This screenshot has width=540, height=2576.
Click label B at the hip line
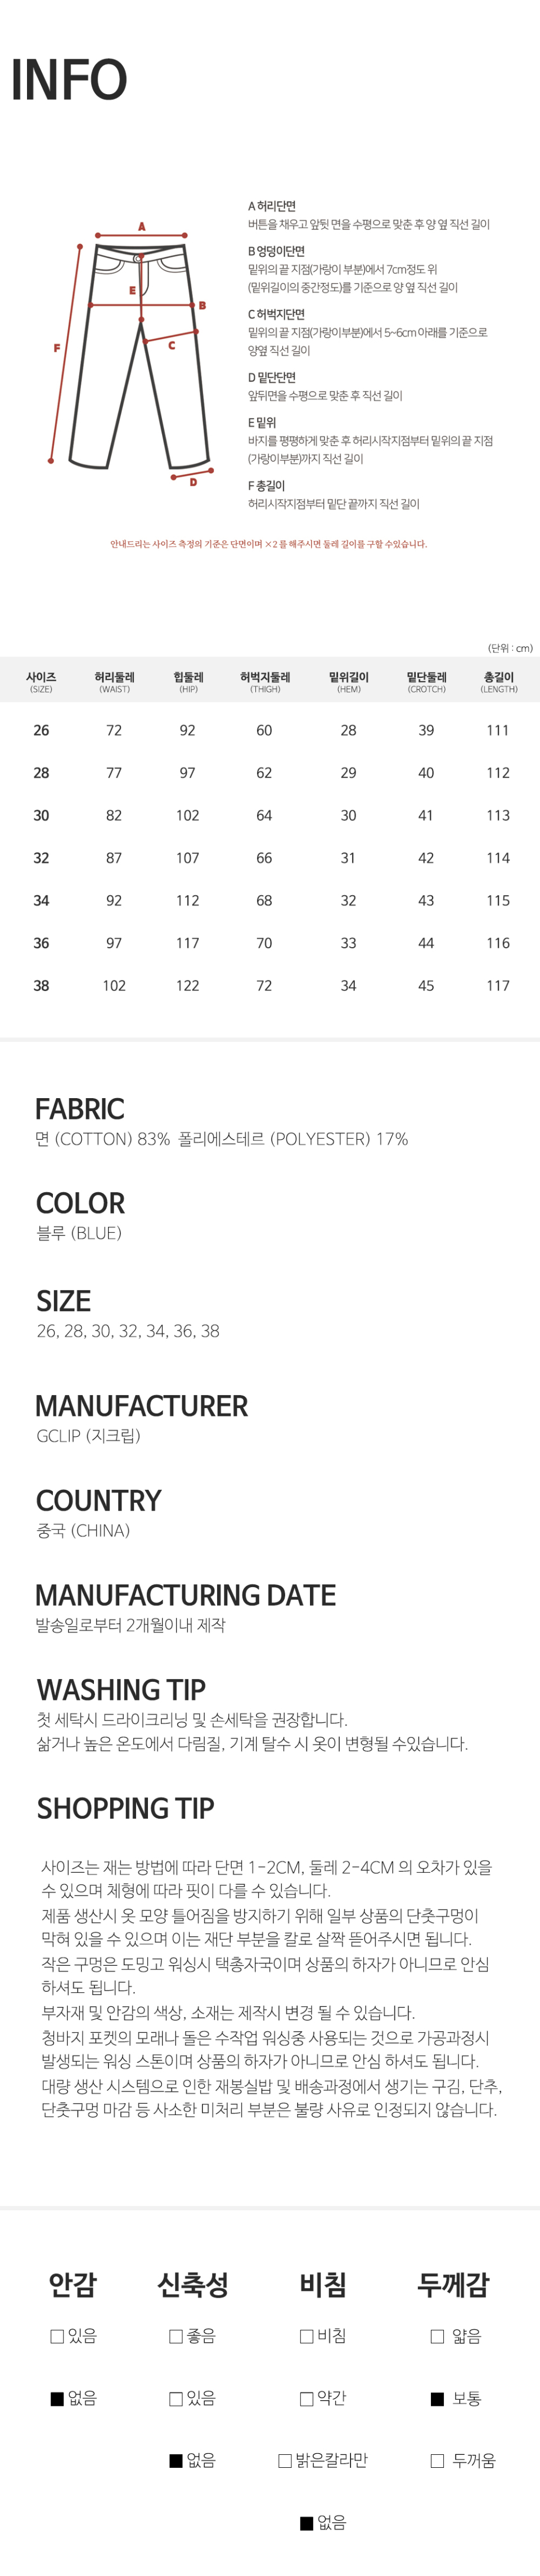pyautogui.click(x=202, y=305)
